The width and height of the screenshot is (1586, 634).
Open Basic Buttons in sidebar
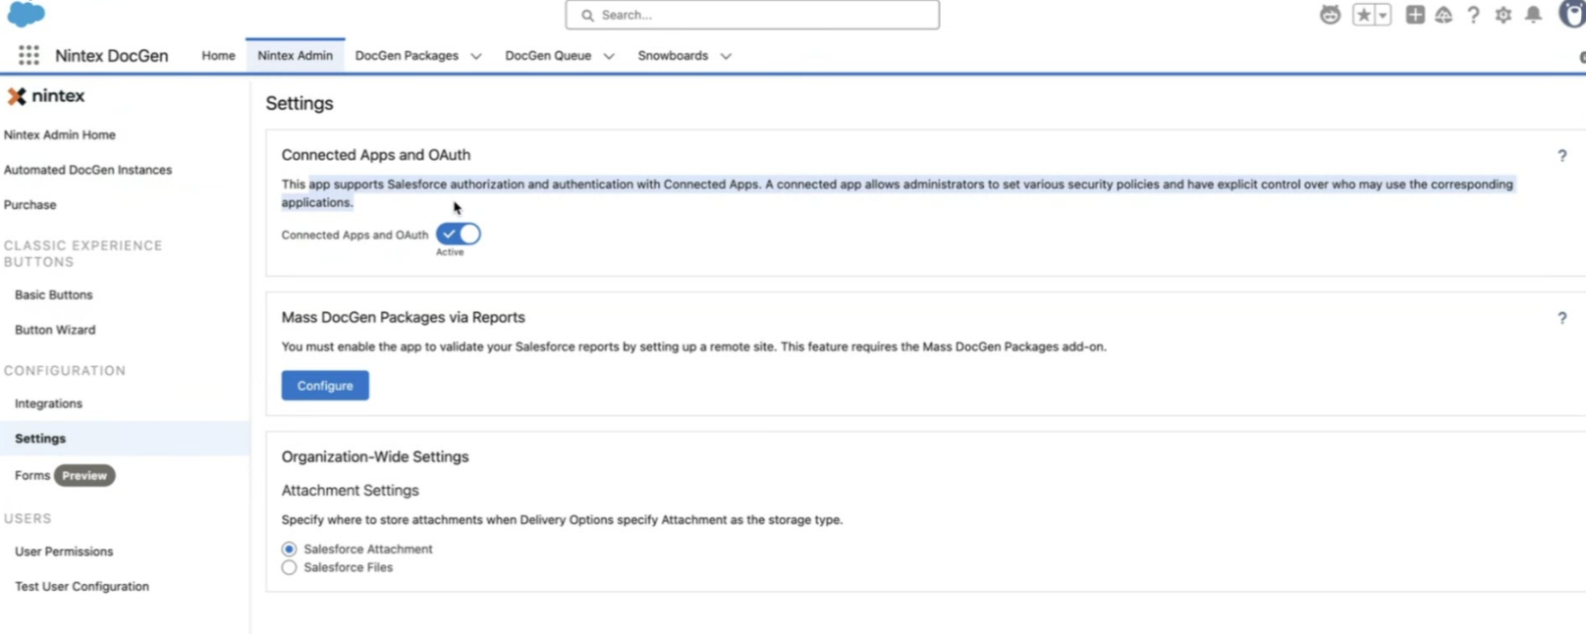(54, 294)
